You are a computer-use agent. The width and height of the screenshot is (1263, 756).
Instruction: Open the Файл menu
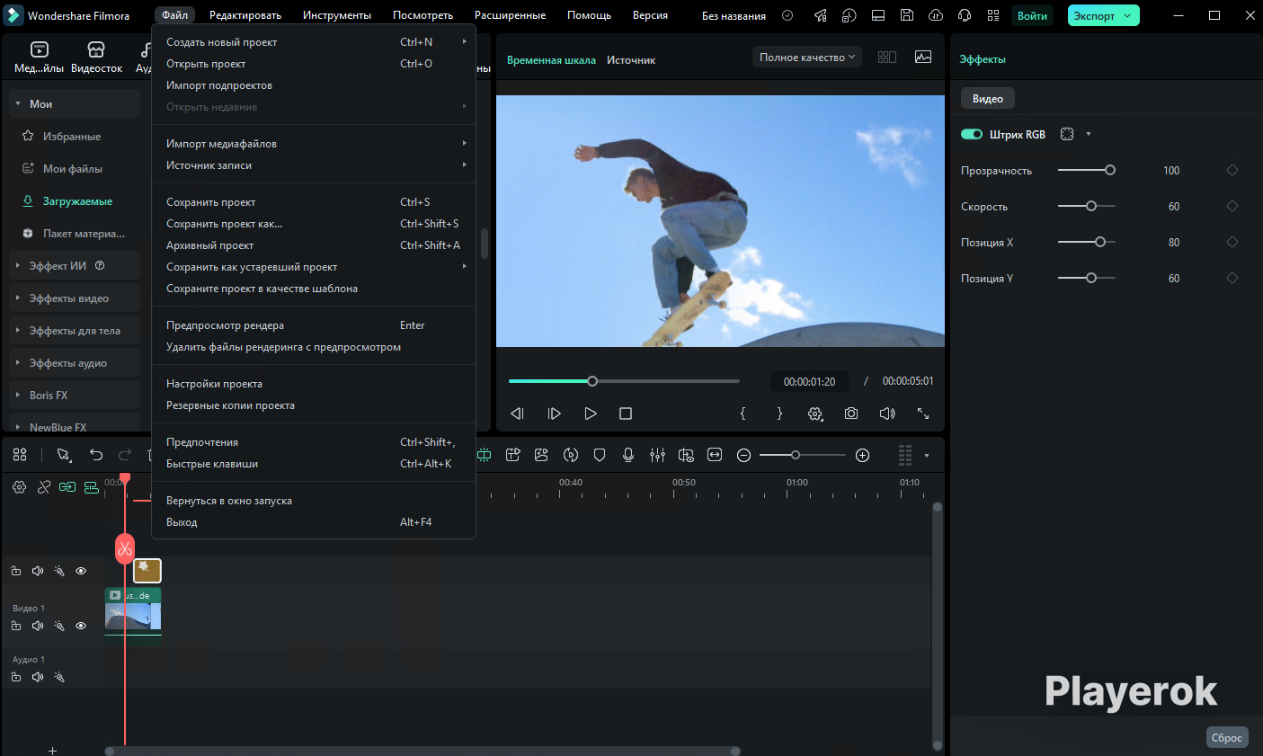point(175,15)
